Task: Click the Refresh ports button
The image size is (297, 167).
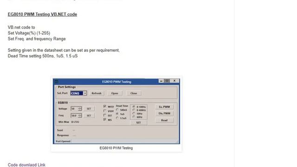Action: tap(97, 93)
